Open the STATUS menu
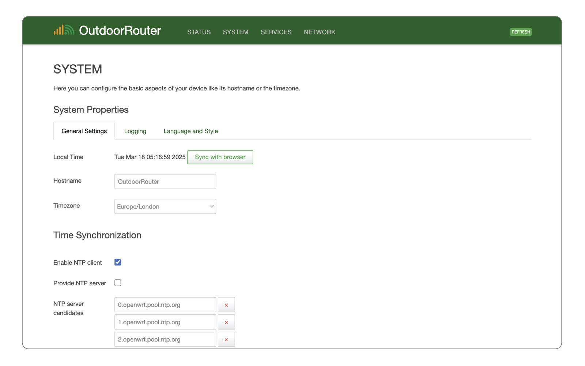Screen dimensions: 585x366 click(199, 32)
